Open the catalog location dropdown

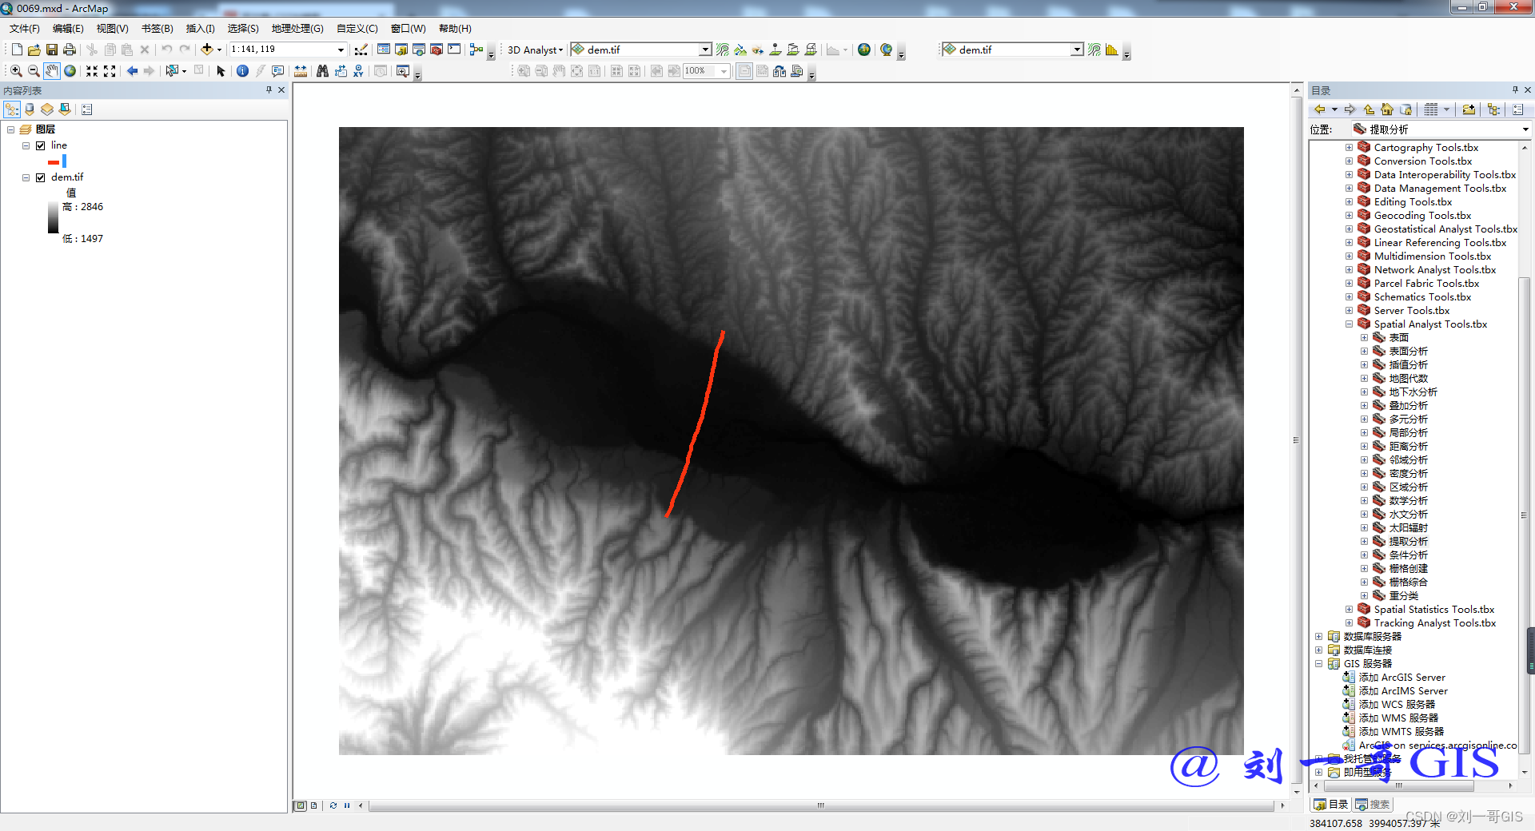1525,129
